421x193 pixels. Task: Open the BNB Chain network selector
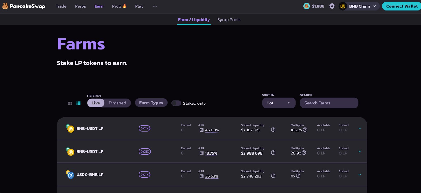pyautogui.click(x=359, y=6)
